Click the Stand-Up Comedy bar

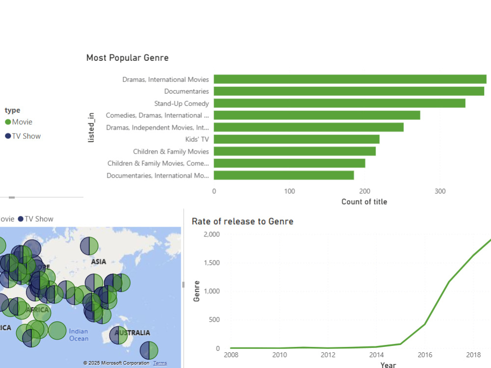point(339,103)
